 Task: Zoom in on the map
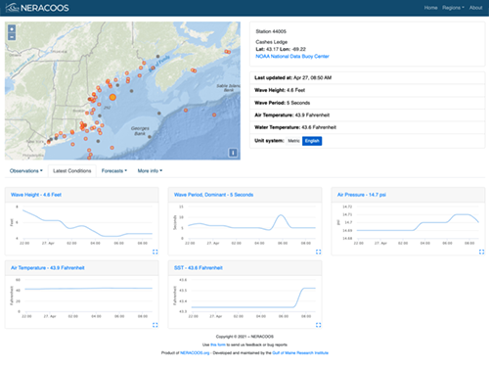pyautogui.click(x=12, y=29)
